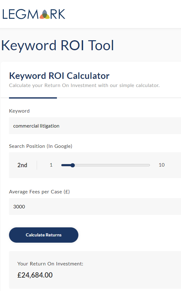
Task: Click the '2nd' position indicator
Action: point(22,165)
